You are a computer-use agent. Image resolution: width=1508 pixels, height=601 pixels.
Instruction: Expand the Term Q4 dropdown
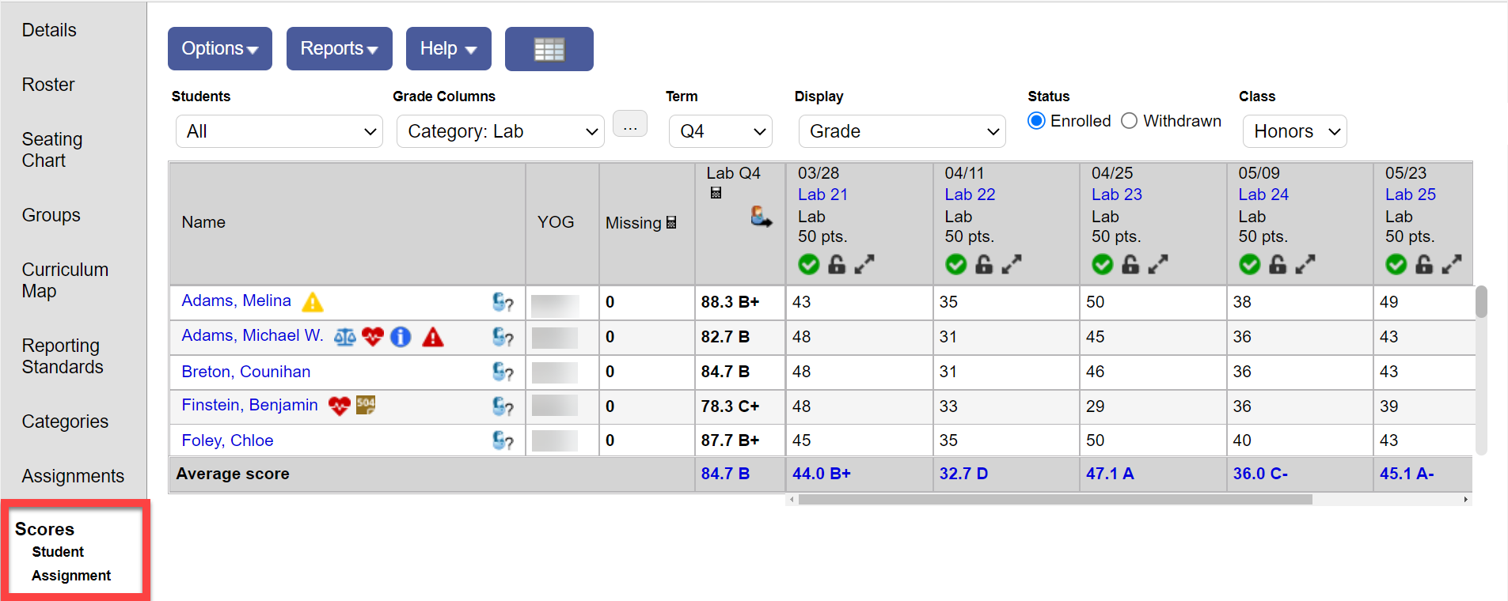click(720, 131)
